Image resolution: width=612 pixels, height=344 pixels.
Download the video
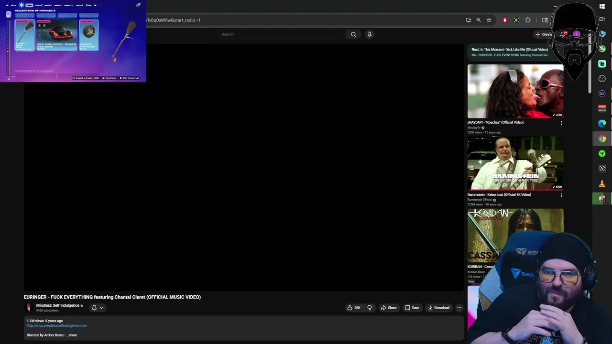pyautogui.click(x=439, y=308)
